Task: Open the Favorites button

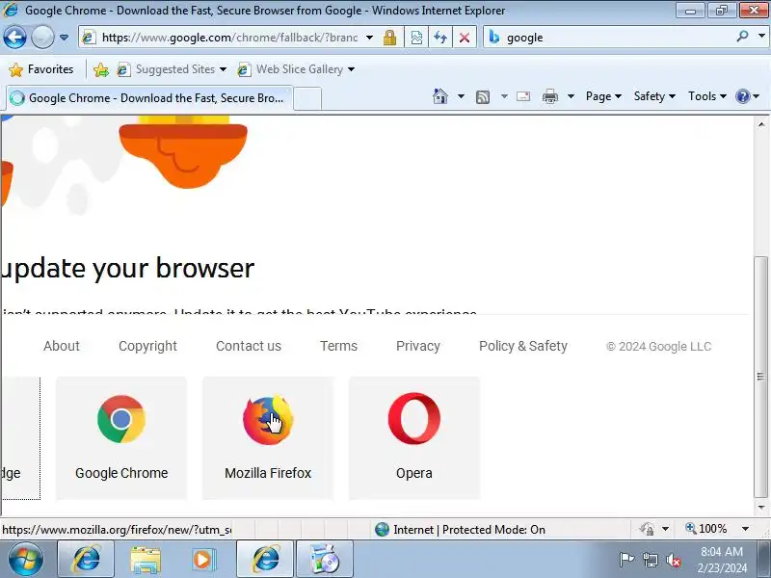Action: point(41,69)
